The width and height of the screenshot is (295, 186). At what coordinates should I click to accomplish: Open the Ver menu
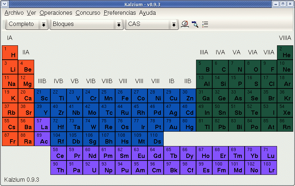(x=31, y=13)
